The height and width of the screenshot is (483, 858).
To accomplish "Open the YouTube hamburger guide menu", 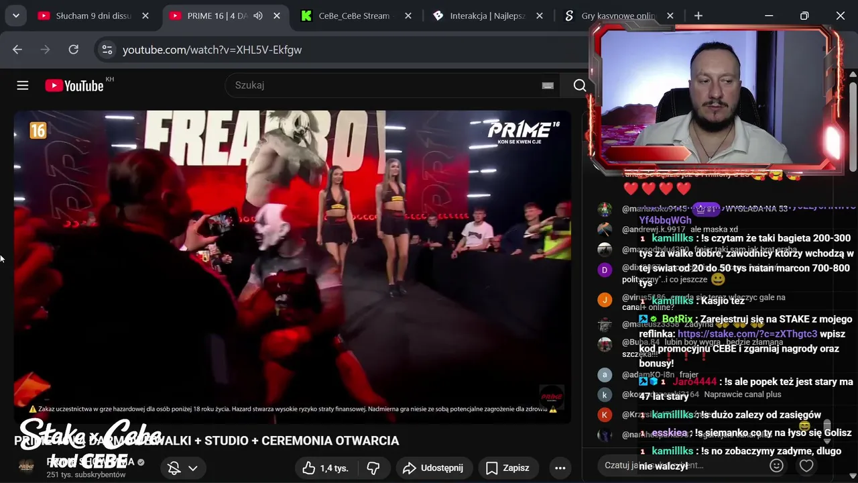I will [23, 85].
